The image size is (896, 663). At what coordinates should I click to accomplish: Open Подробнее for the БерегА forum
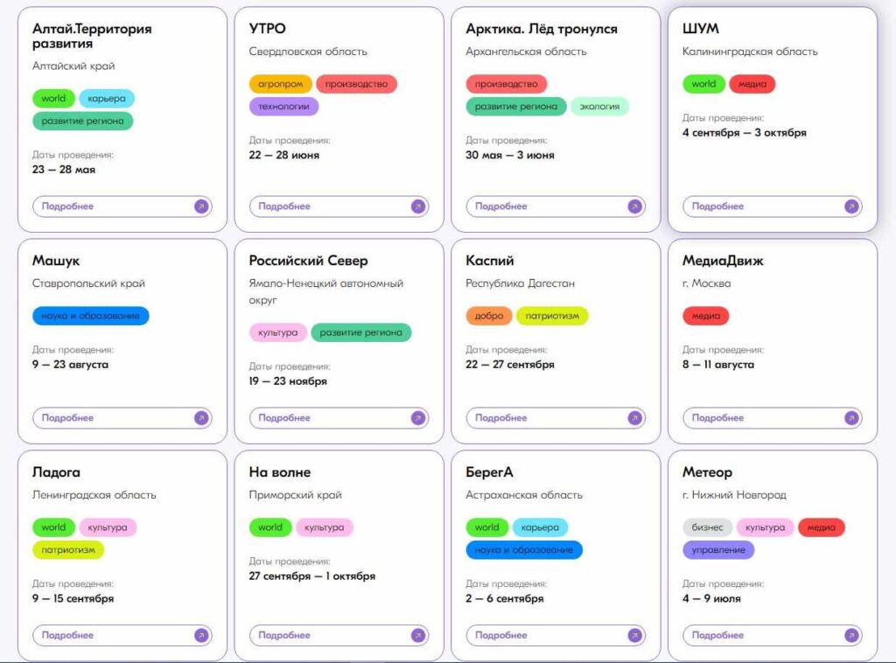(501, 635)
